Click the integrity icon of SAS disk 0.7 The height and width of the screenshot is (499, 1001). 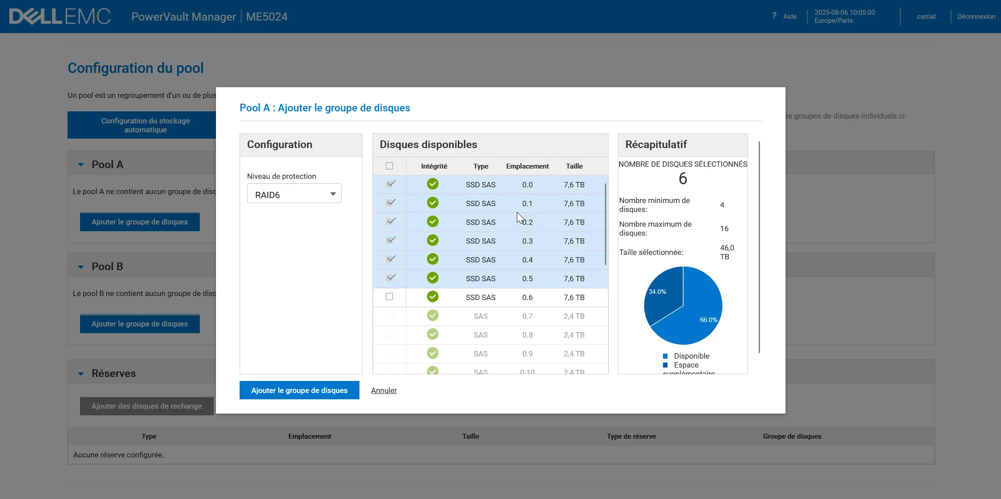pyautogui.click(x=432, y=316)
